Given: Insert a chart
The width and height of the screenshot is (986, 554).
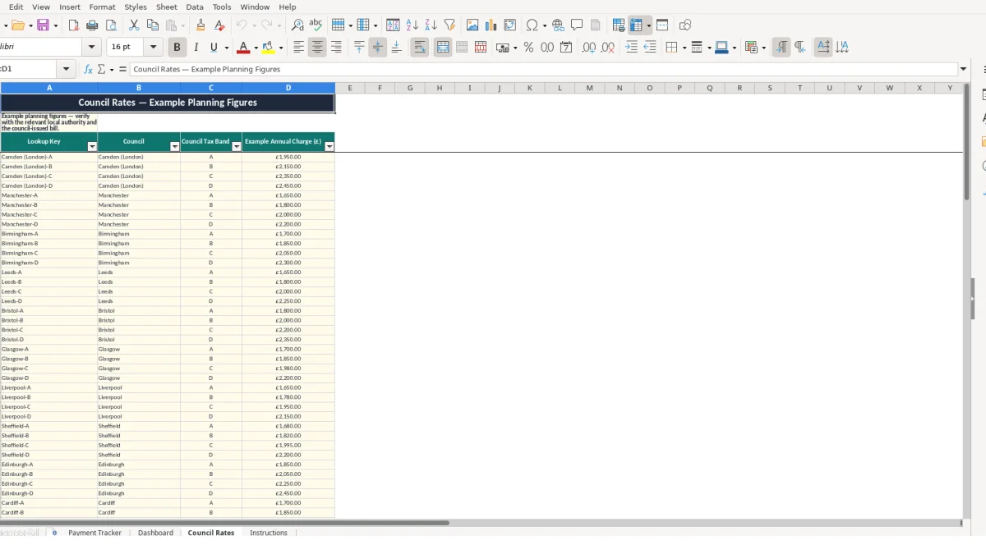Looking at the screenshot, I should point(491,25).
